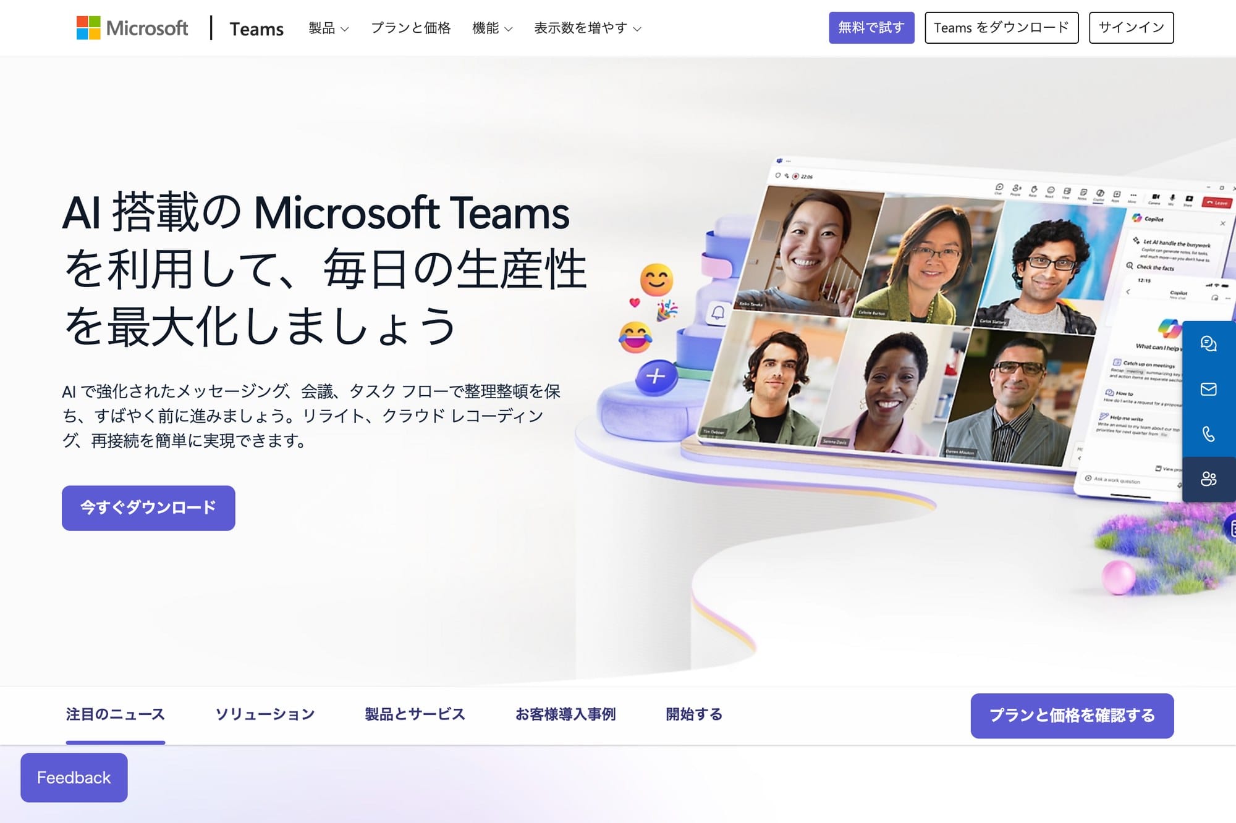Click the サインイン button

coord(1132,27)
